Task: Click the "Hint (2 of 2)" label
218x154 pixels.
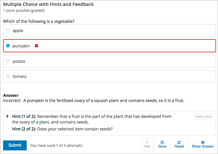Action: [24, 129]
